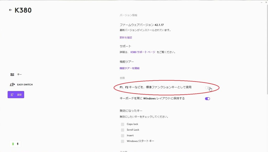Image resolution: width=268 pixels, height=152 pixels.
Task: Start the tour via 機能ツアーを開始
Action: tap(130, 68)
